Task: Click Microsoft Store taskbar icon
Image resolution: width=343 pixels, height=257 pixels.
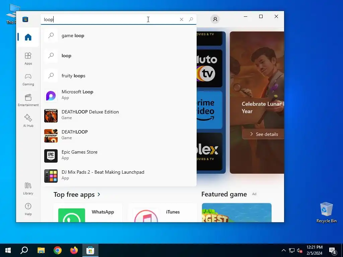Action: coord(90,250)
